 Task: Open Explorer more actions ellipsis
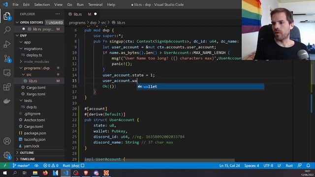click(58, 14)
